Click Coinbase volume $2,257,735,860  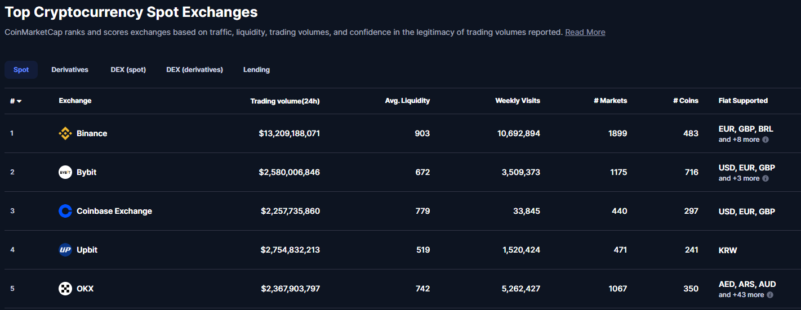pyautogui.click(x=291, y=211)
